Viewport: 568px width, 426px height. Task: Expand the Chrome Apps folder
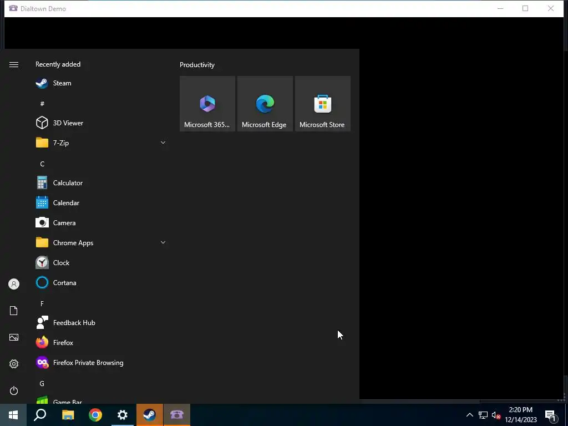(101, 243)
